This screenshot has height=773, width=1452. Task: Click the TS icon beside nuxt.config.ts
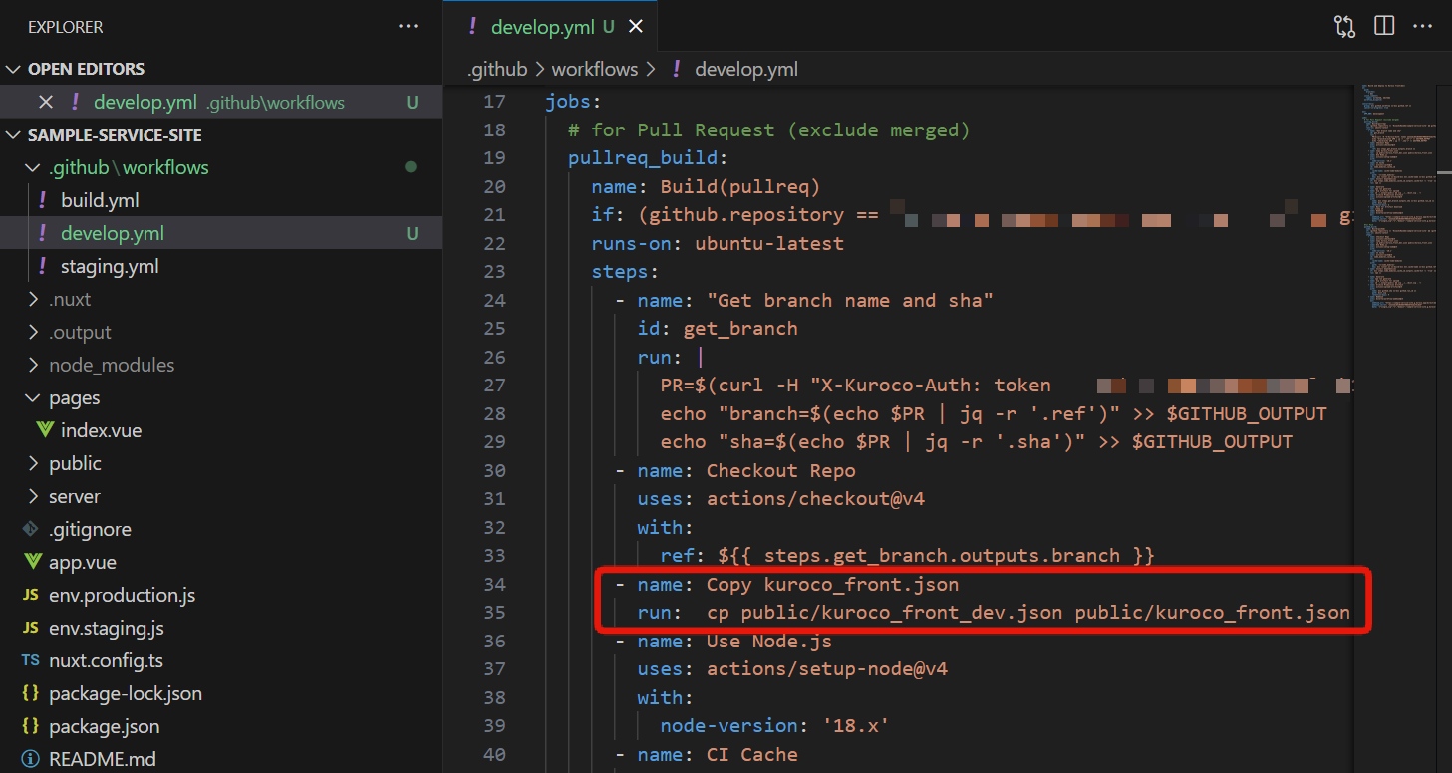[x=30, y=661]
